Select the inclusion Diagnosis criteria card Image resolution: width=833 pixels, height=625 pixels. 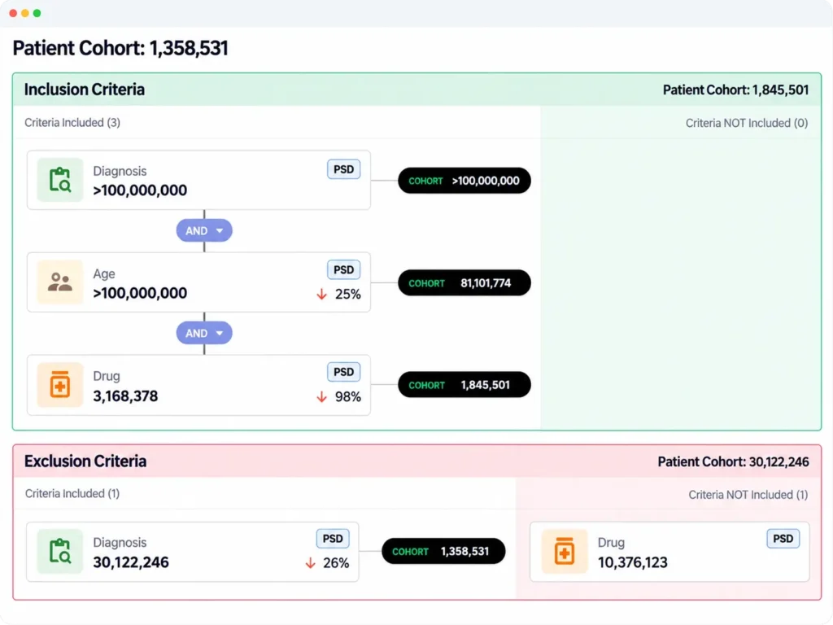pyautogui.click(x=198, y=180)
